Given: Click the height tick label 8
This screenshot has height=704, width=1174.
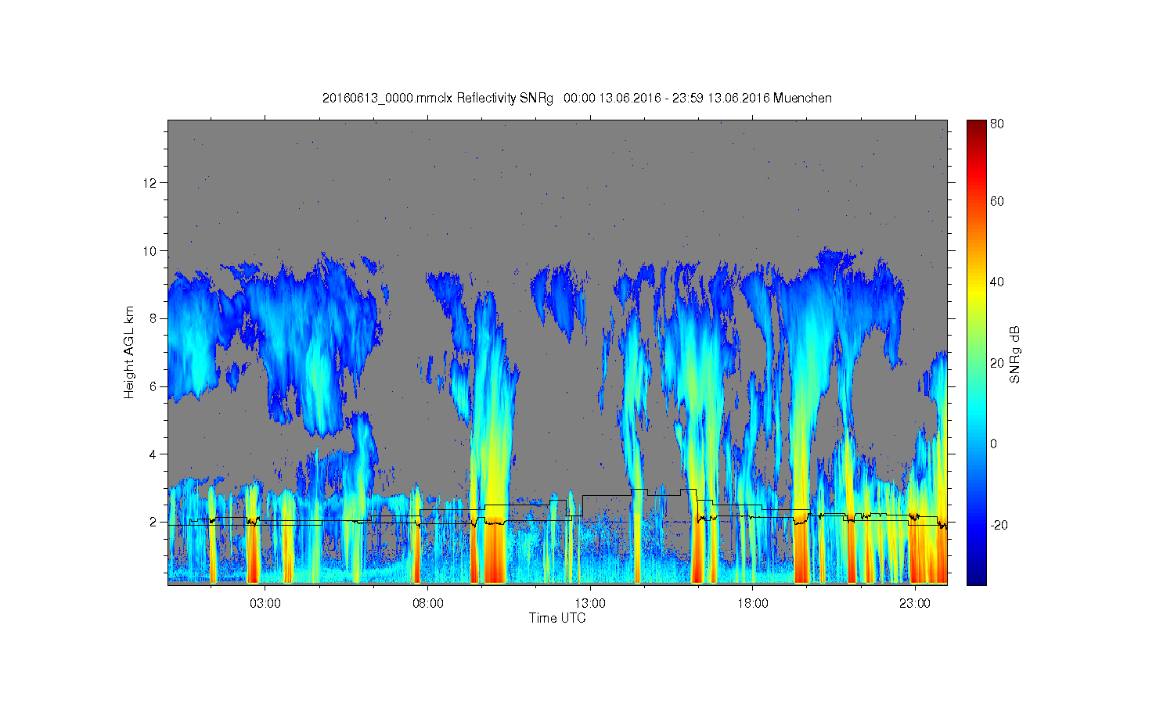Looking at the screenshot, I should [x=153, y=318].
